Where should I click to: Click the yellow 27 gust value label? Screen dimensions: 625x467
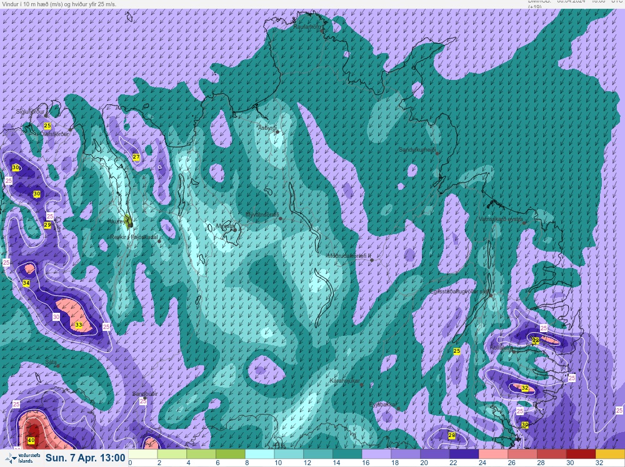[x=136, y=157]
